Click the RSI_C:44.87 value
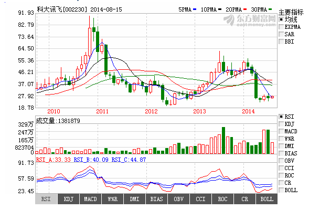 click(x=129, y=160)
